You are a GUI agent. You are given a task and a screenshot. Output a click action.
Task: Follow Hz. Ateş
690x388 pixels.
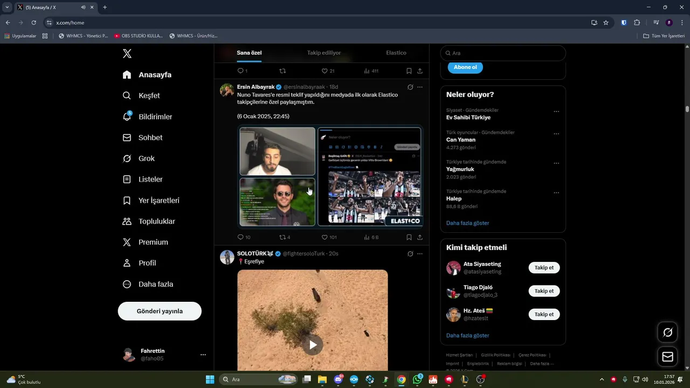click(544, 314)
